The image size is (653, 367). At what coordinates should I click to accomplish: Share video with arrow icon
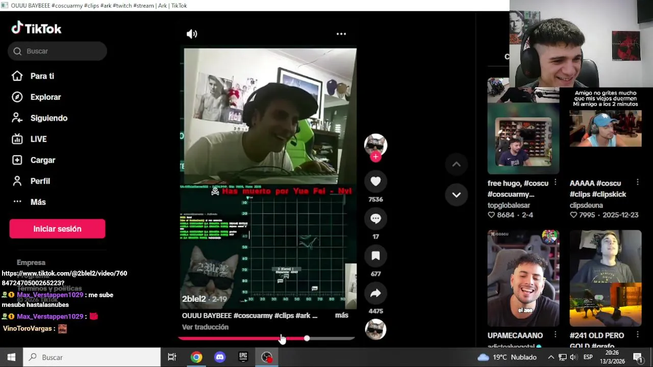(x=375, y=293)
